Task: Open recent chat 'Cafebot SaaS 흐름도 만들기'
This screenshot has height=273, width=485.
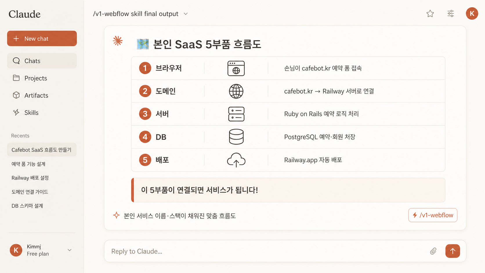Action: (42, 150)
